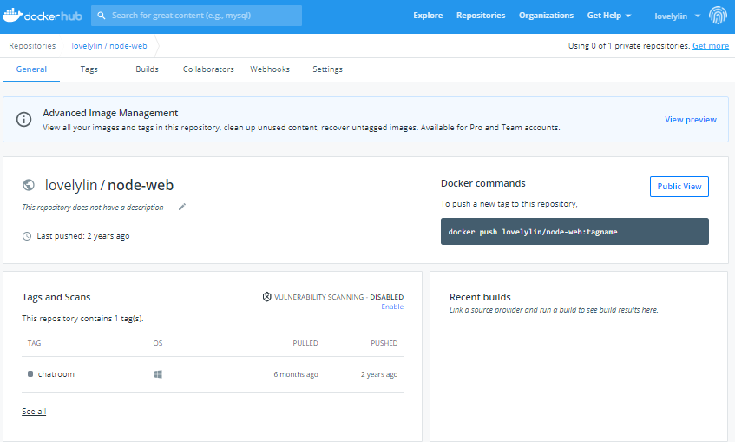Go to Explore in the top navigation
The image size is (735, 442).
pos(428,16)
